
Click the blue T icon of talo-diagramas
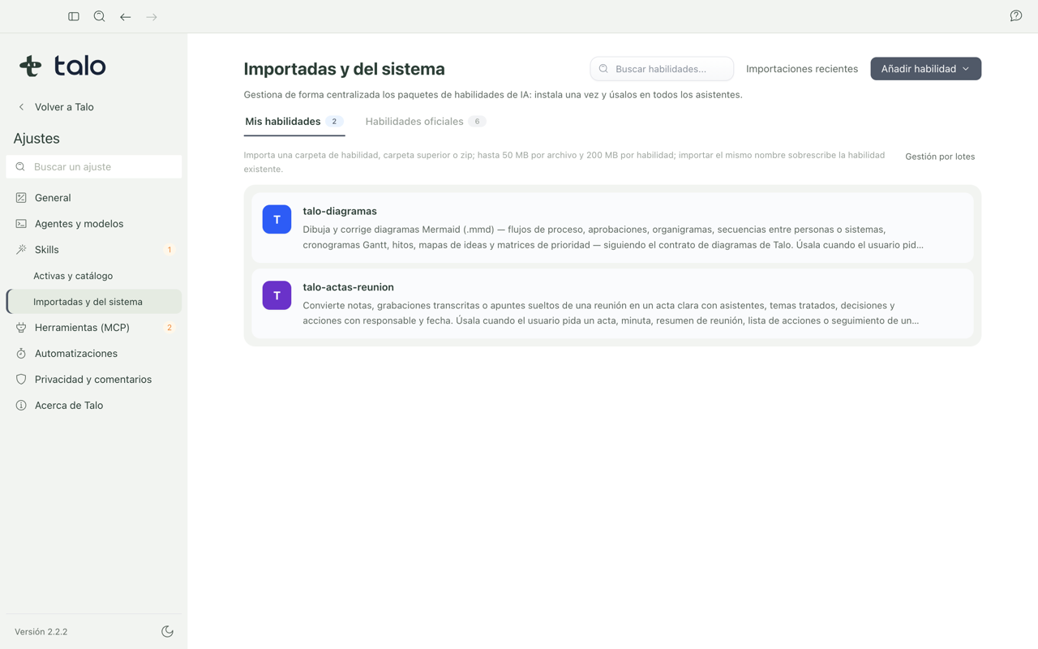(x=277, y=219)
